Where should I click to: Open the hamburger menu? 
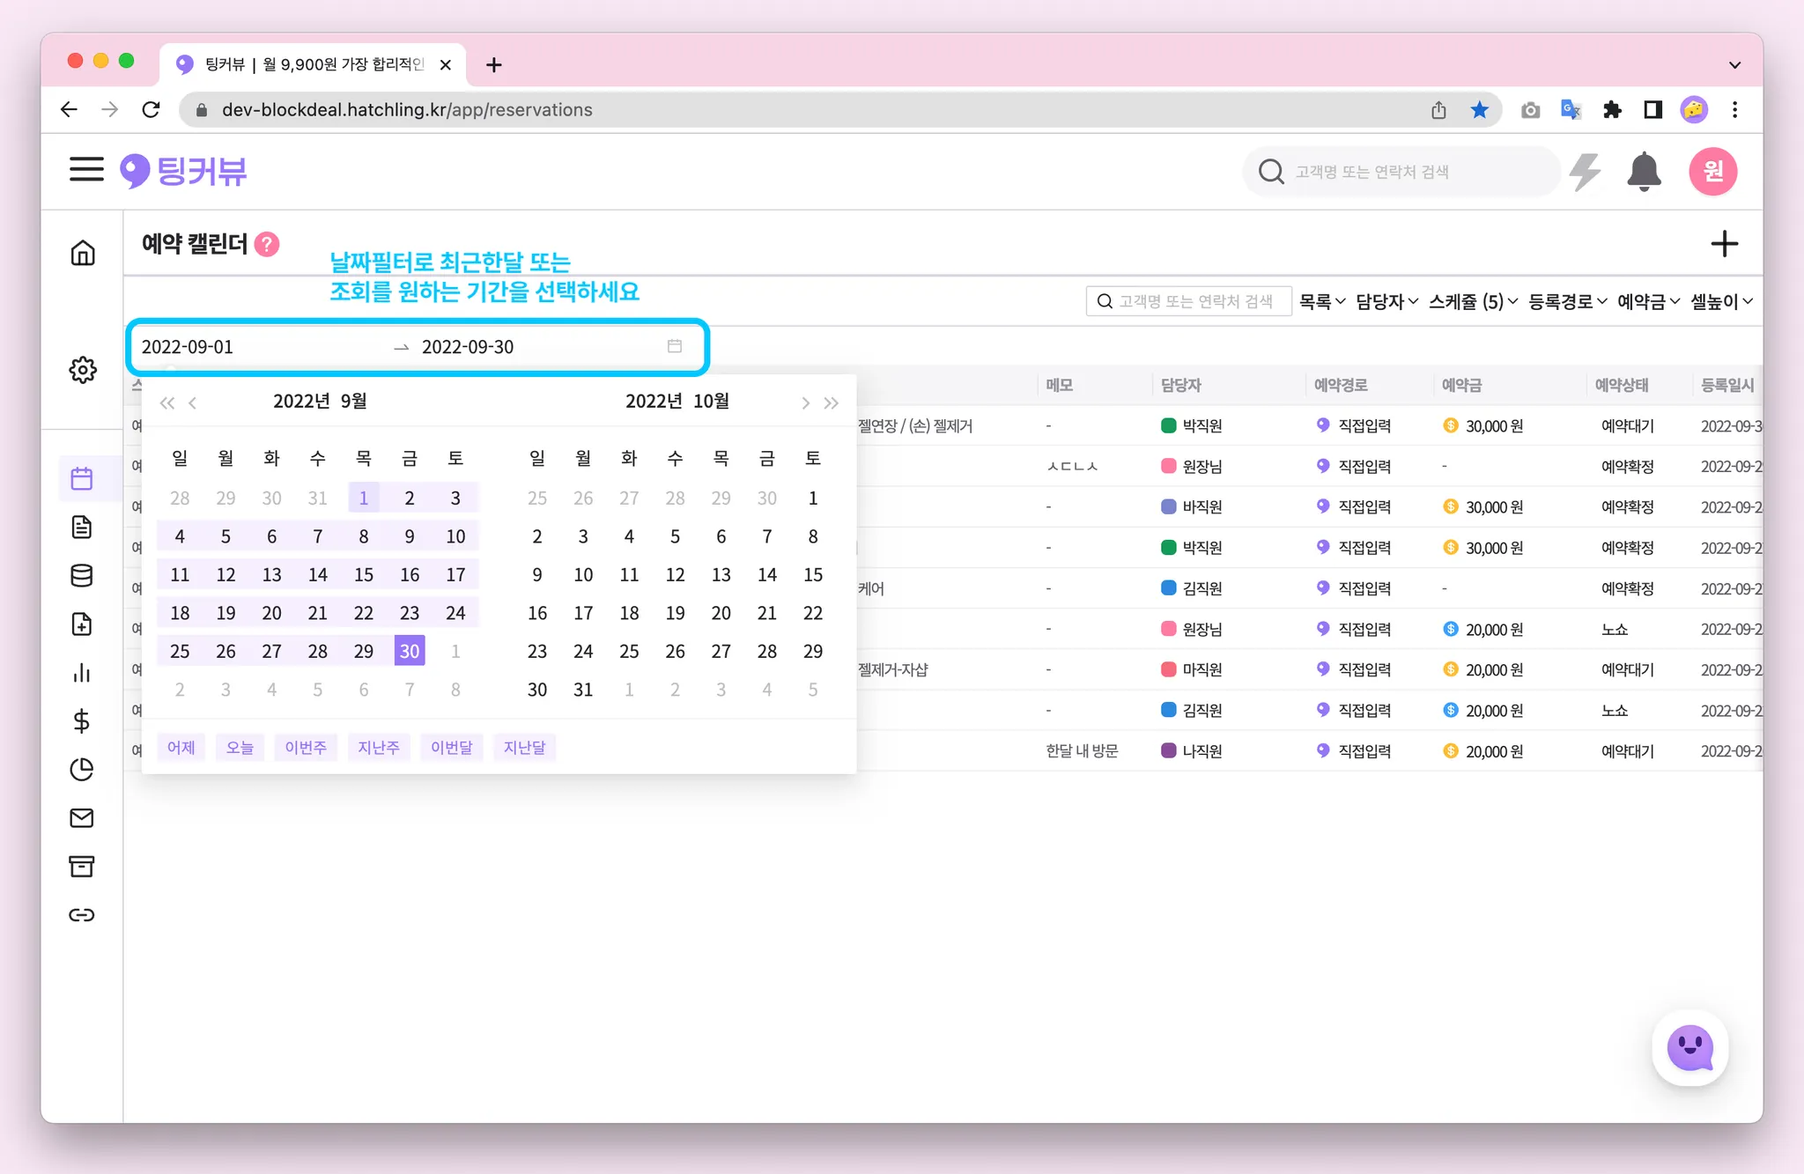[x=86, y=169]
